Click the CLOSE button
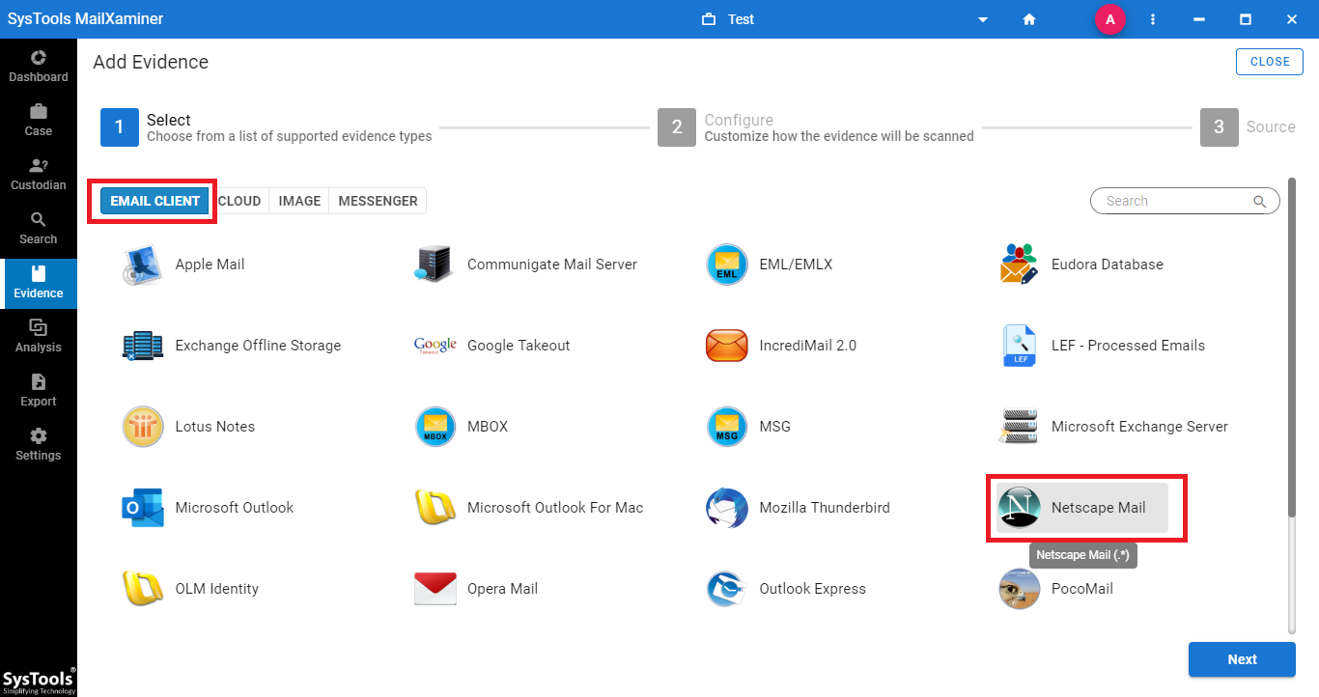The height and width of the screenshot is (697, 1319). (x=1270, y=61)
